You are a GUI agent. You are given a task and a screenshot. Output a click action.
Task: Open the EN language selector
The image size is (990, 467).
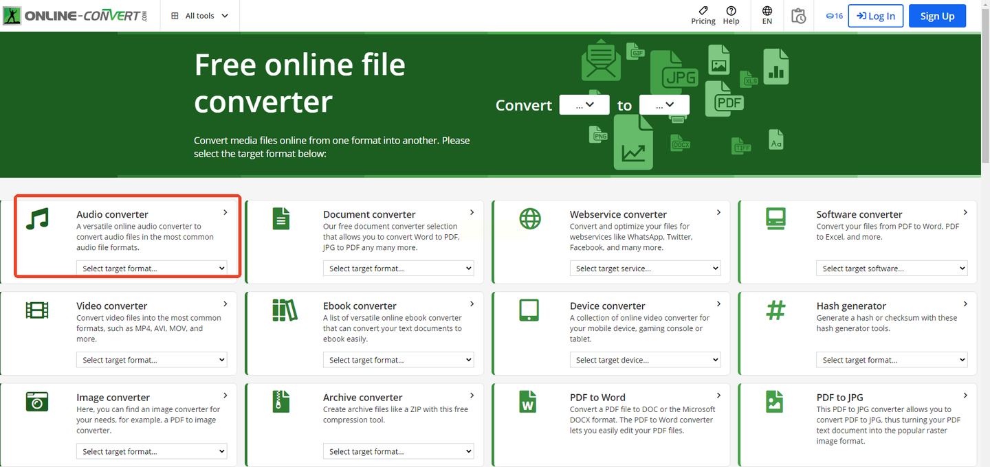pyautogui.click(x=767, y=15)
